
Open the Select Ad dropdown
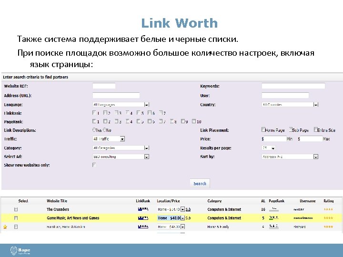pyautogui.click(x=121, y=157)
